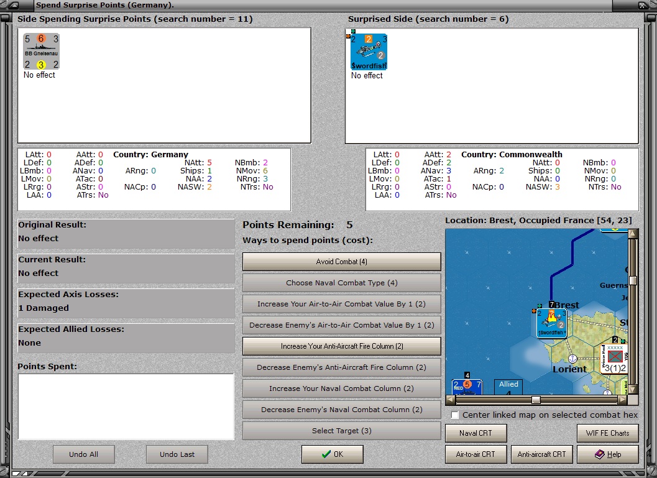Choose Naval Combat Type (4) option
The width and height of the screenshot is (657, 478).
[341, 283]
